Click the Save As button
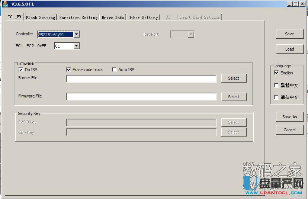This screenshot has width=308, height=199. coord(289,117)
